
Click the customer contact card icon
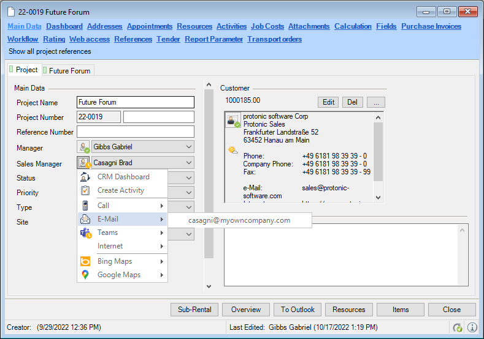click(x=232, y=121)
